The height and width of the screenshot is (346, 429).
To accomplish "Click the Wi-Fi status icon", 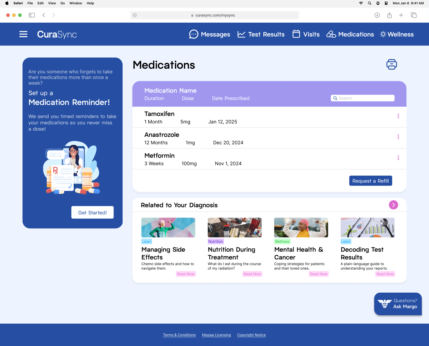I will pyautogui.click(x=361, y=3).
